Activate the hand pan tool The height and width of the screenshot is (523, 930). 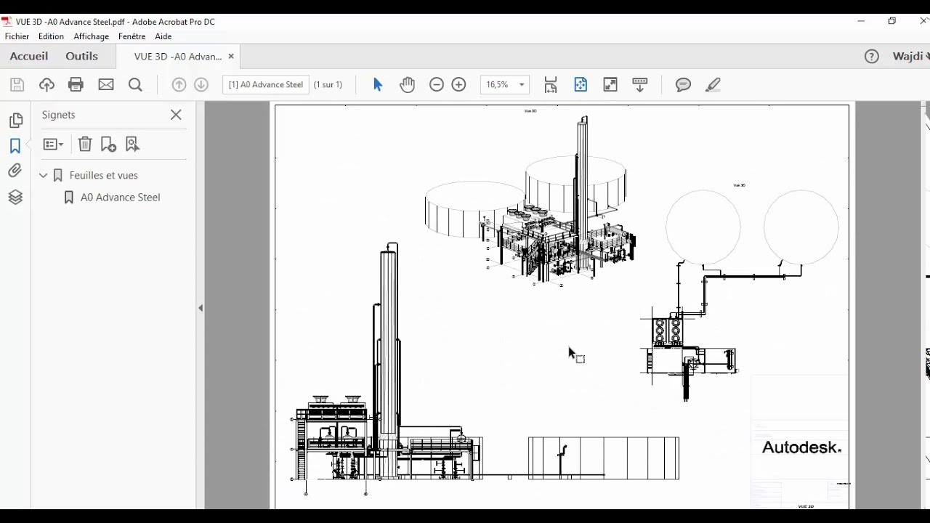point(407,85)
